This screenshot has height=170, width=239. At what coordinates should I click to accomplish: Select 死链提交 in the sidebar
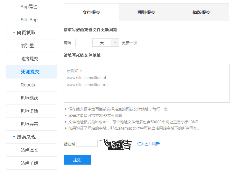click(30, 72)
